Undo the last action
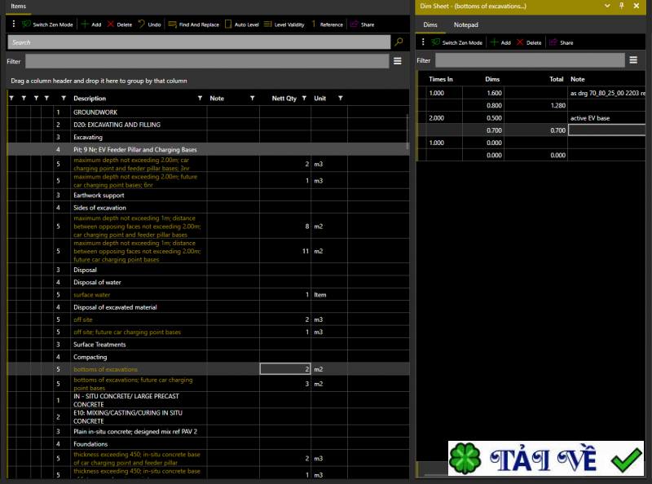The height and width of the screenshot is (484, 652). 149,24
